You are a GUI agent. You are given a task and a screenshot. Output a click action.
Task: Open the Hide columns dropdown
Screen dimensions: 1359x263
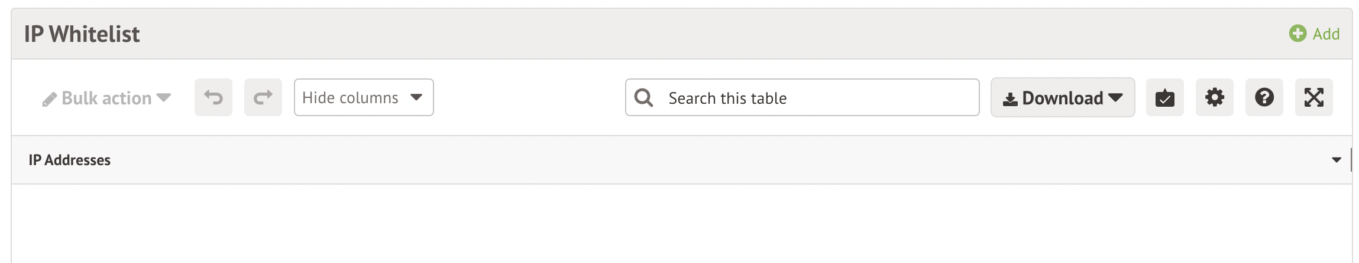[350, 97]
